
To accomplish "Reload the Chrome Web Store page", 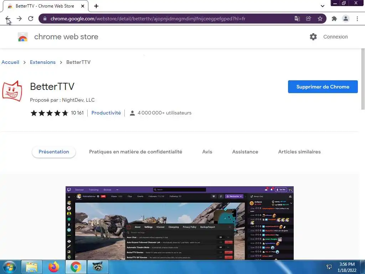I will 31,19.
